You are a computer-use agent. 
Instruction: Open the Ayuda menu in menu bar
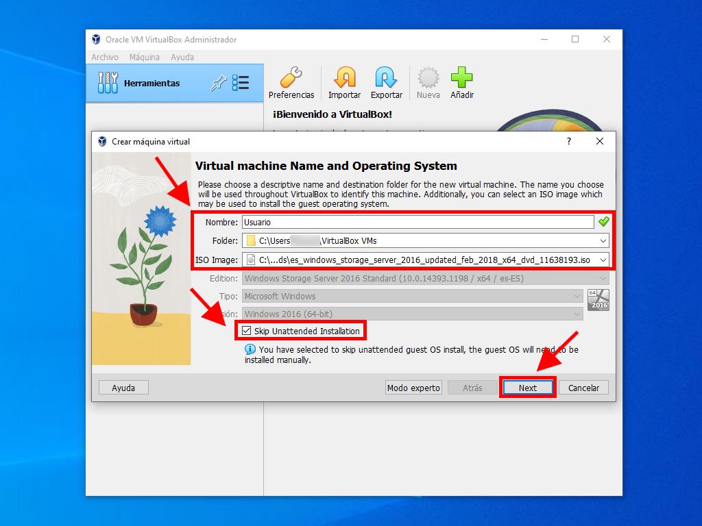point(182,58)
